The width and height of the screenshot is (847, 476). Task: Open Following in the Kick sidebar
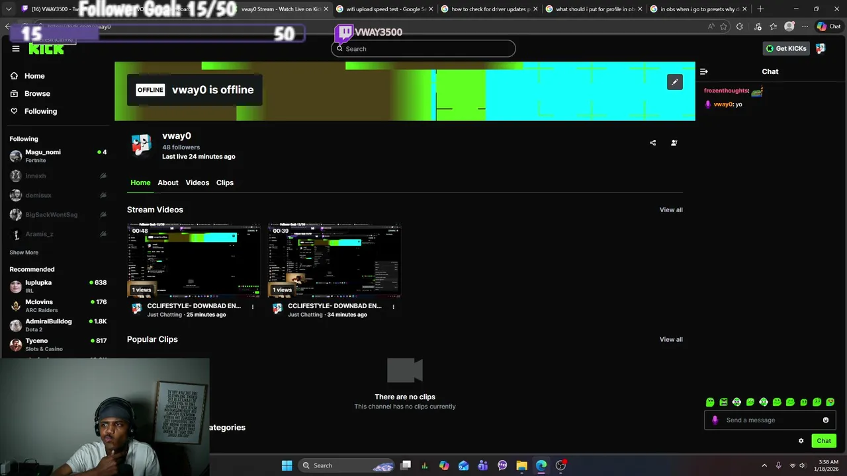pos(34,111)
